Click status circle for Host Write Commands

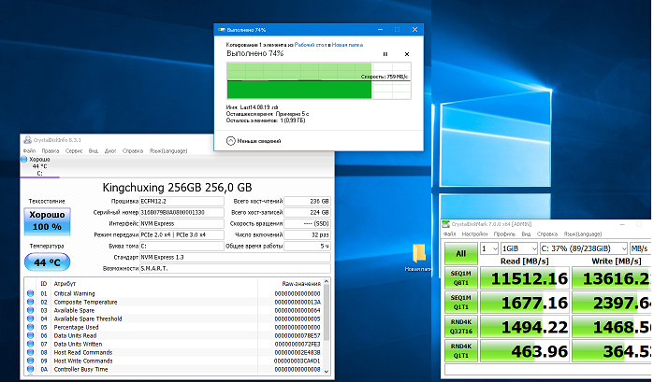(31, 361)
